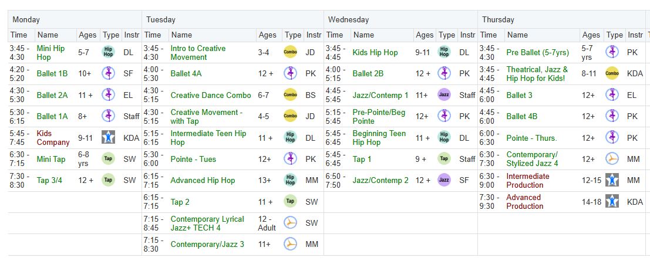Click the star icon beside Kids Company
Viewport: 650px width, 271px height.
pos(108,138)
